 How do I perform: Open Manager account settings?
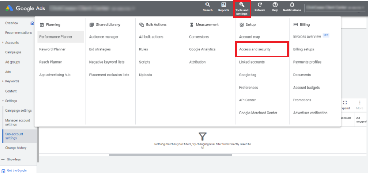click(x=18, y=122)
